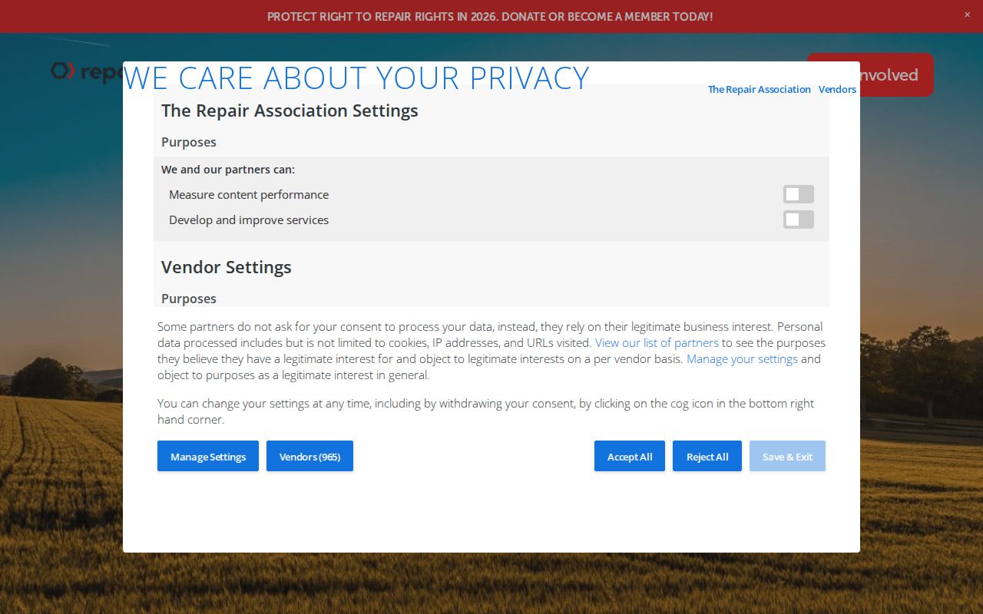Viewport: 983px width, 614px height.
Task: Open the donate banner message link
Action: 490,16
